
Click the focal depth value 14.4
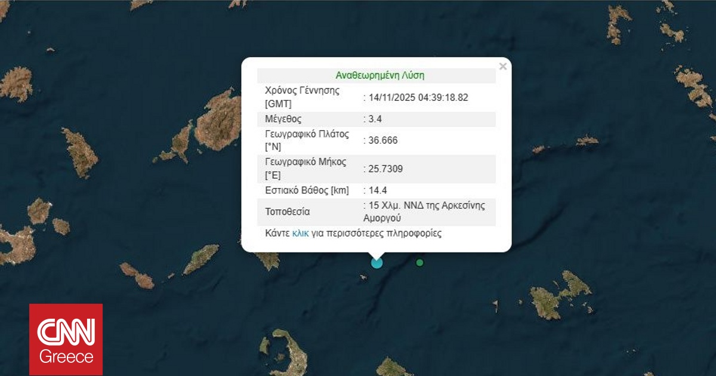(x=377, y=190)
